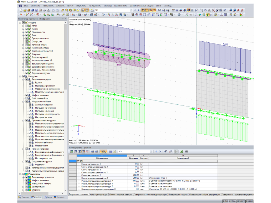Screen dimensions: 271x203
Task: Click the Undo arrow icon
Action: point(53,10)
